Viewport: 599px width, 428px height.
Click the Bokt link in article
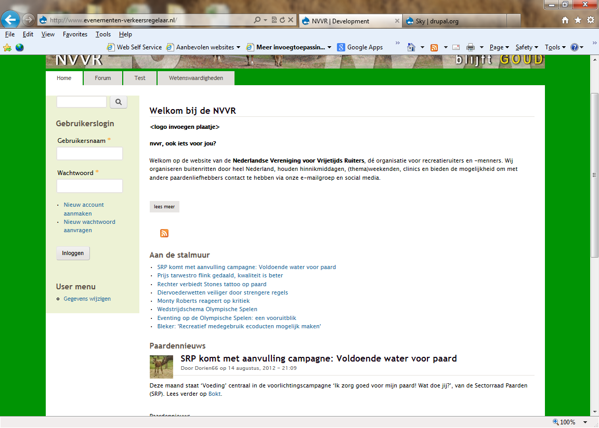click(x=214, y=394)
